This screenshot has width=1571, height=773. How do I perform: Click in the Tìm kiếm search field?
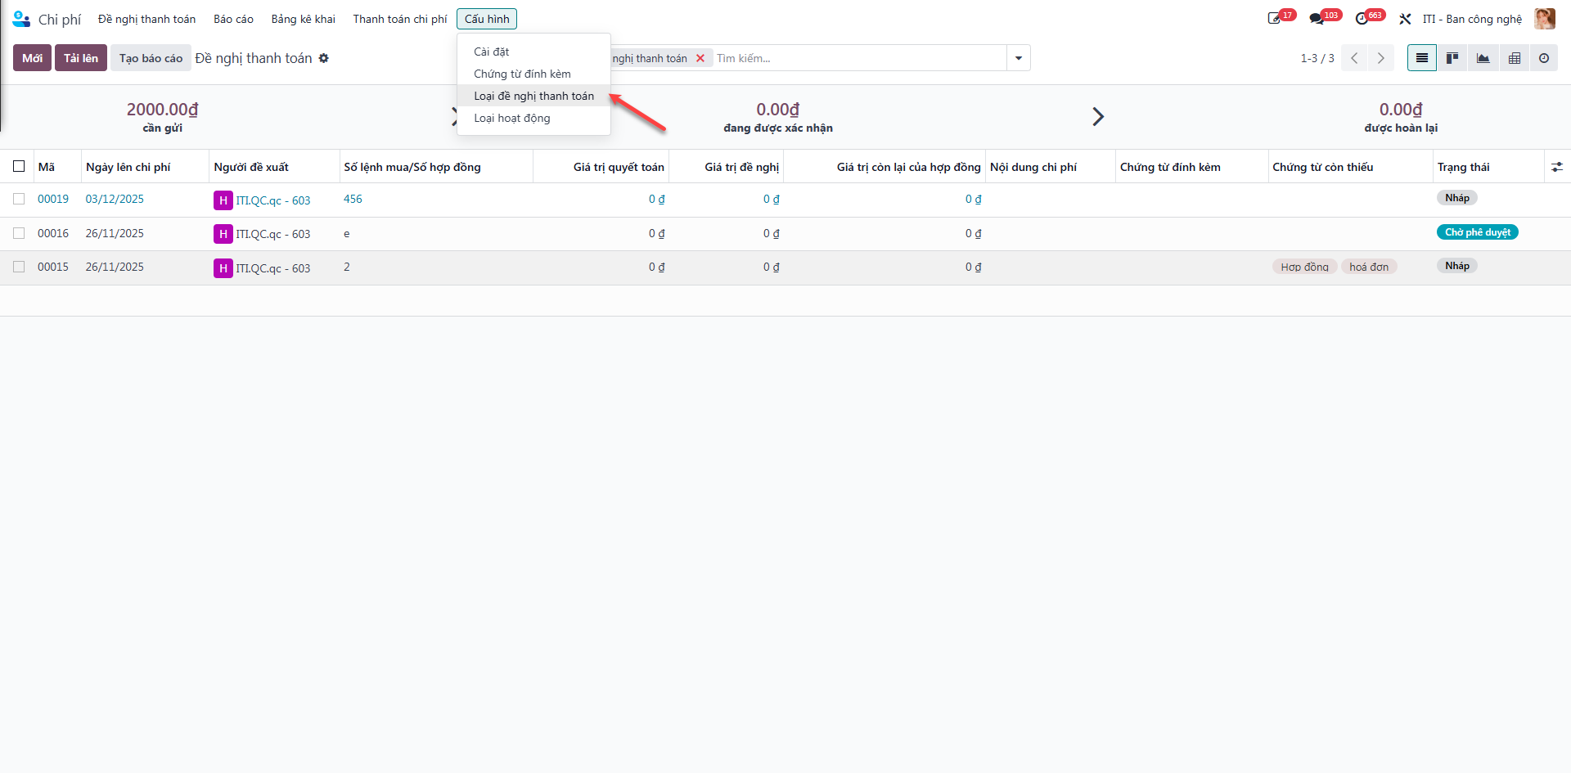click(x=859, y=58)
